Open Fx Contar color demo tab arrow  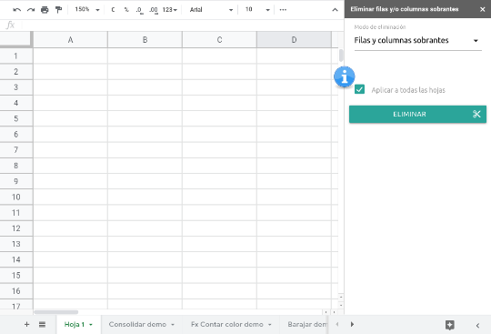tap(270, 325)
